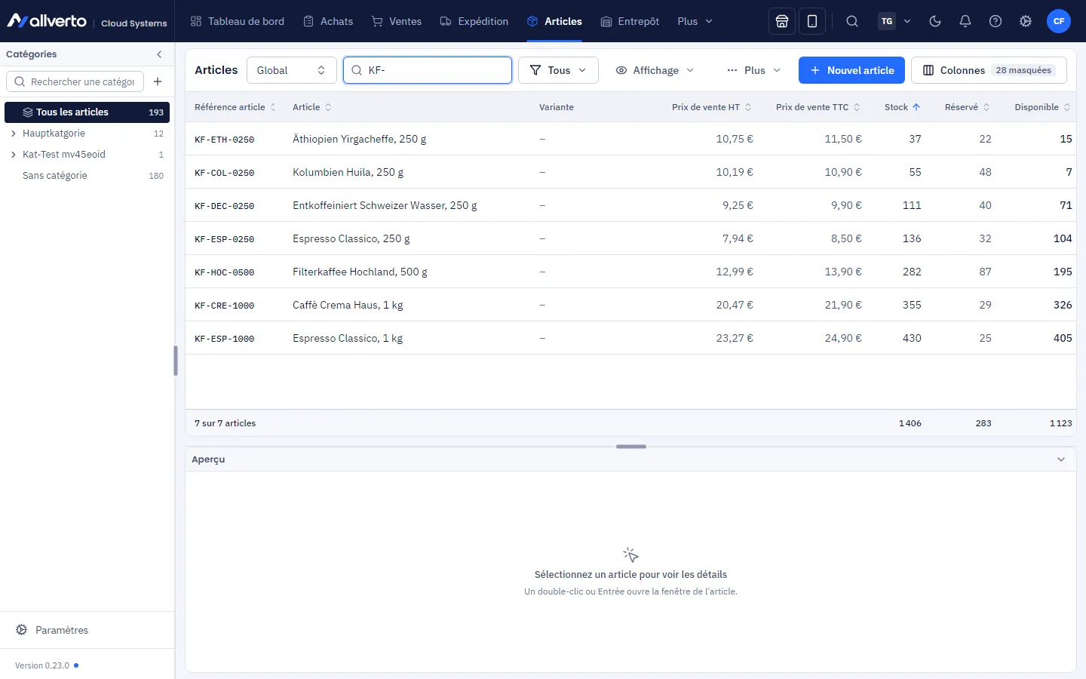Open Plus menu in navigation bar
Screen dimensions: 1086x679
click(x=695, y=21)
